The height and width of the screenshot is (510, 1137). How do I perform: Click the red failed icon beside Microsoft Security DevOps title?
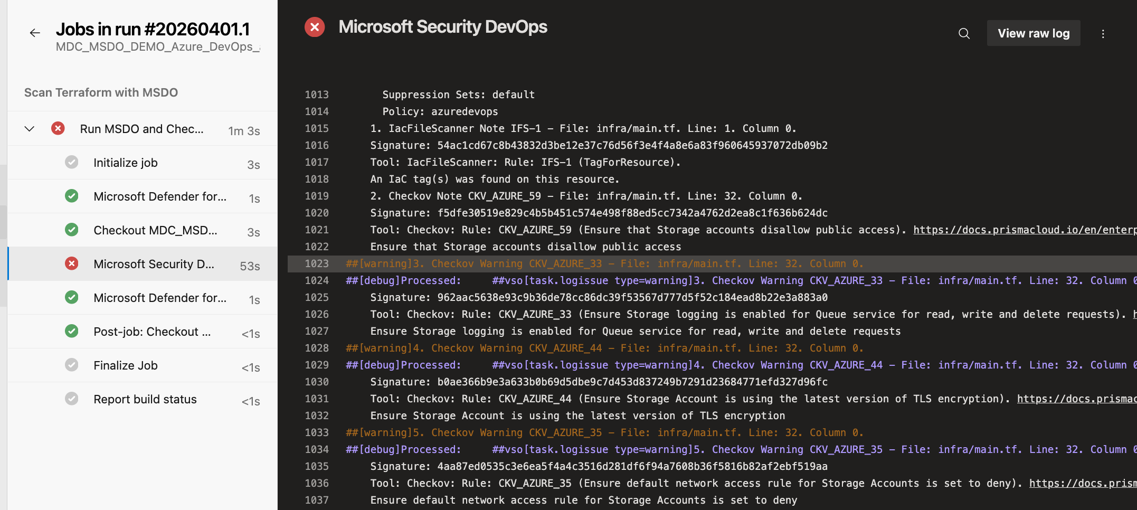(x=315, y=27)
